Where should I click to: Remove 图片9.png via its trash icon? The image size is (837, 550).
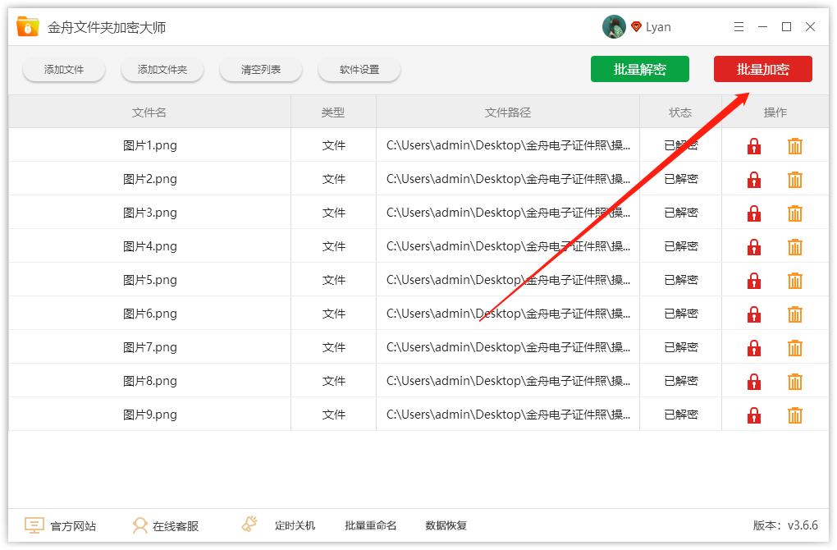pyautogui.click(x=794, y=415)
